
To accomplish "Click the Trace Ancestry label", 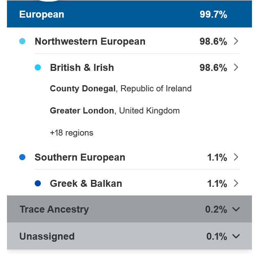I will pyautogui.click(x=54, y=209).
